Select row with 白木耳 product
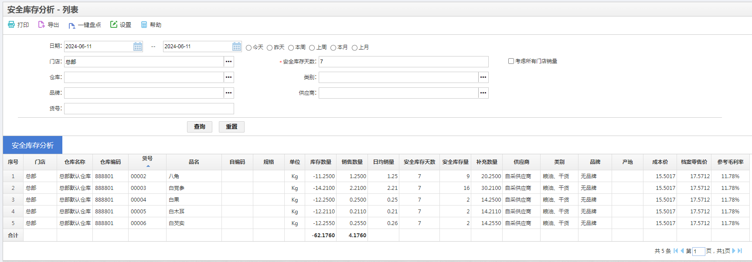The height and width of the screenshot is (262, 752). [x=376, y=212]
